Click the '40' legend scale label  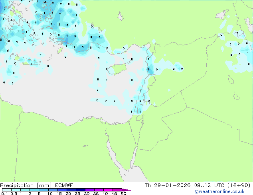point(105,193)
